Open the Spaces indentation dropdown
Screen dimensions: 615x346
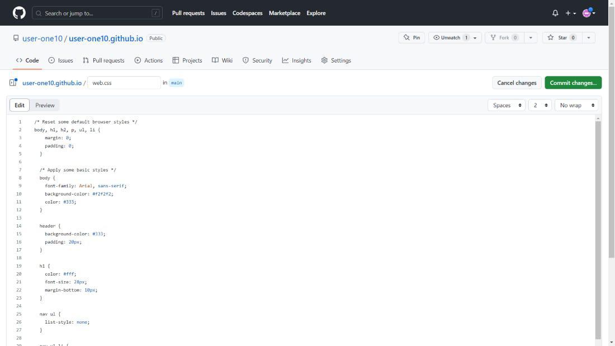[x=506, y=105]
